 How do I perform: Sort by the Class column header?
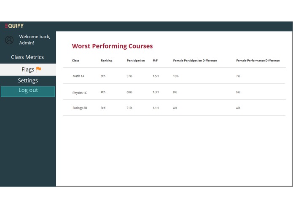click(x=75, y=61)
